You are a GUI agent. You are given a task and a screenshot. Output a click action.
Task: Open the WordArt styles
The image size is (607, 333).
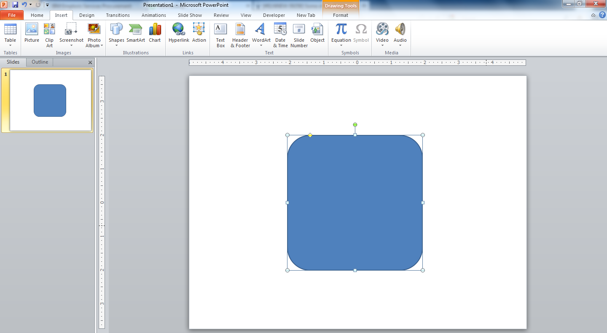pyautogui.click(x=261, y=35)
